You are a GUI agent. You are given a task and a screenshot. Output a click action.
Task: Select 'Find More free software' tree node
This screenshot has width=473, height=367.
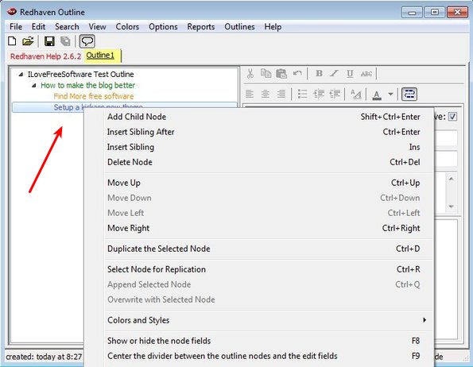pos(94,96)
